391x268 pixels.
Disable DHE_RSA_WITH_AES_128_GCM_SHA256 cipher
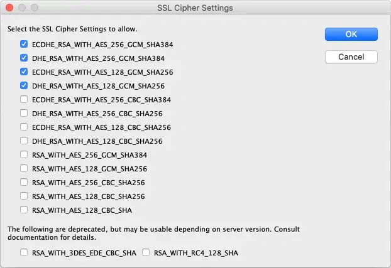24,86
